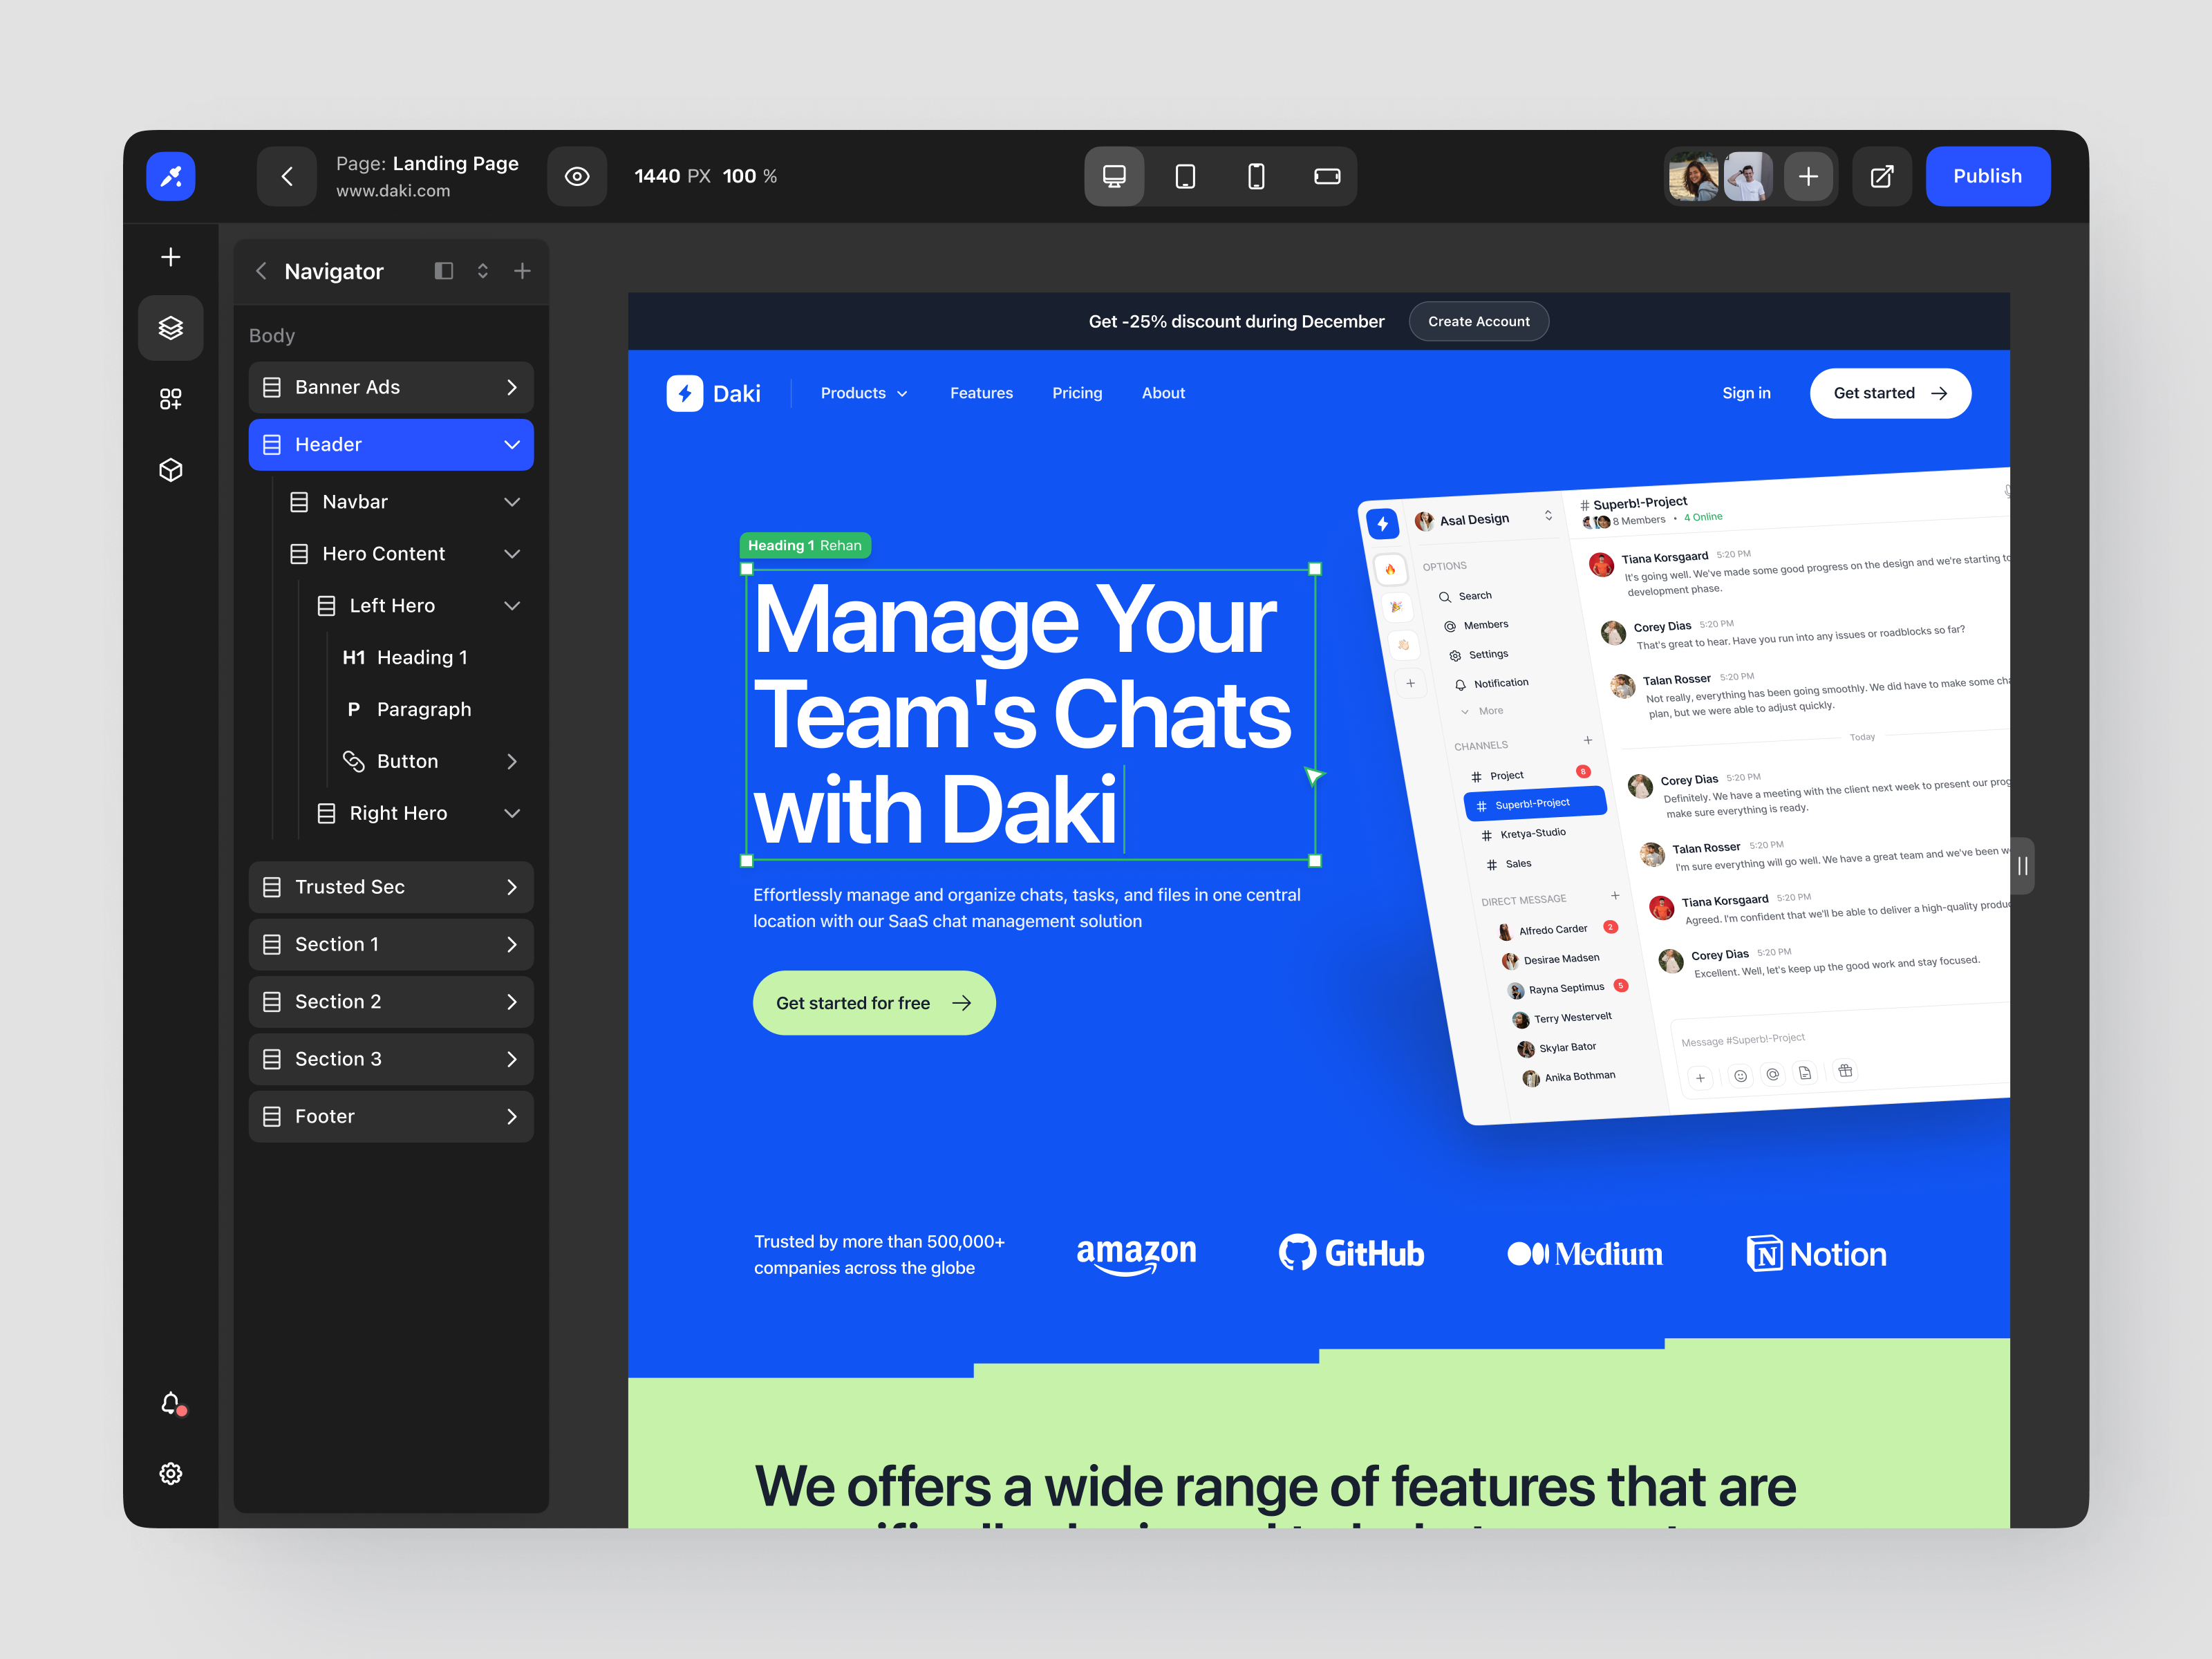Click the scrollbar handle on the canvas edge

(x=2022, y=866)
